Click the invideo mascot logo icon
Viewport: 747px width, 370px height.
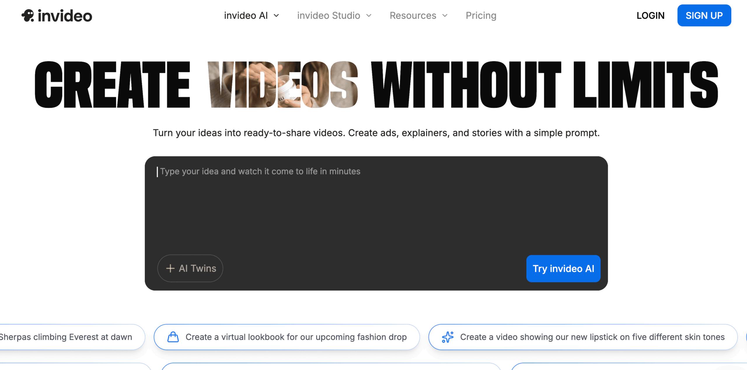point(28,15)
